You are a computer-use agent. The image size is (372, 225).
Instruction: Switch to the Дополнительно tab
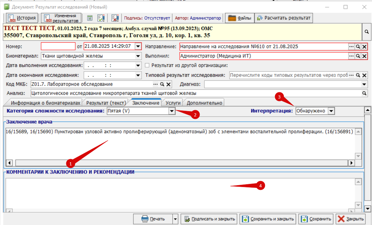(204, 103)
